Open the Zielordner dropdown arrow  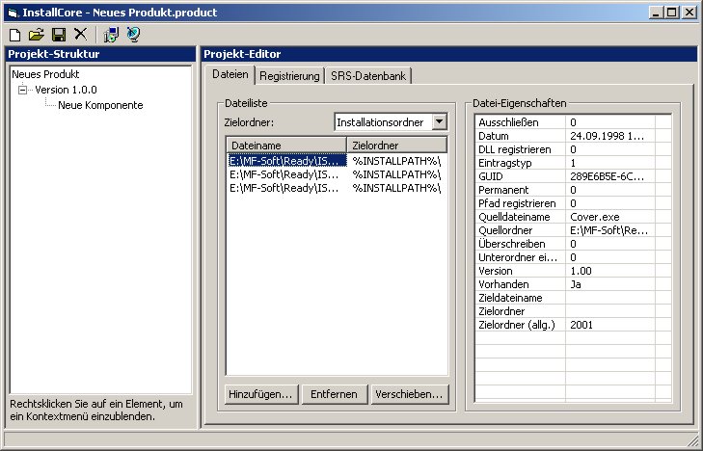(x=440, y=121)
